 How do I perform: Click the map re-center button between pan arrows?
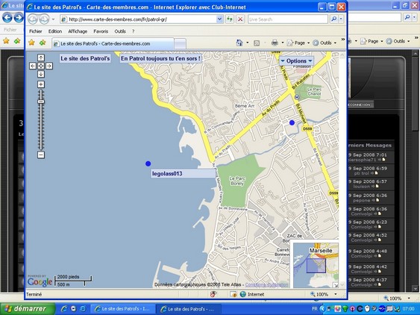coord(41,66)
